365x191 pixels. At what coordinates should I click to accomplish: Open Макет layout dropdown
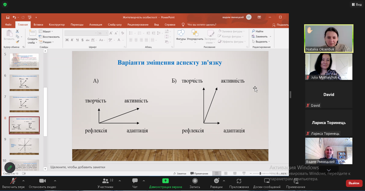point(46,31)
